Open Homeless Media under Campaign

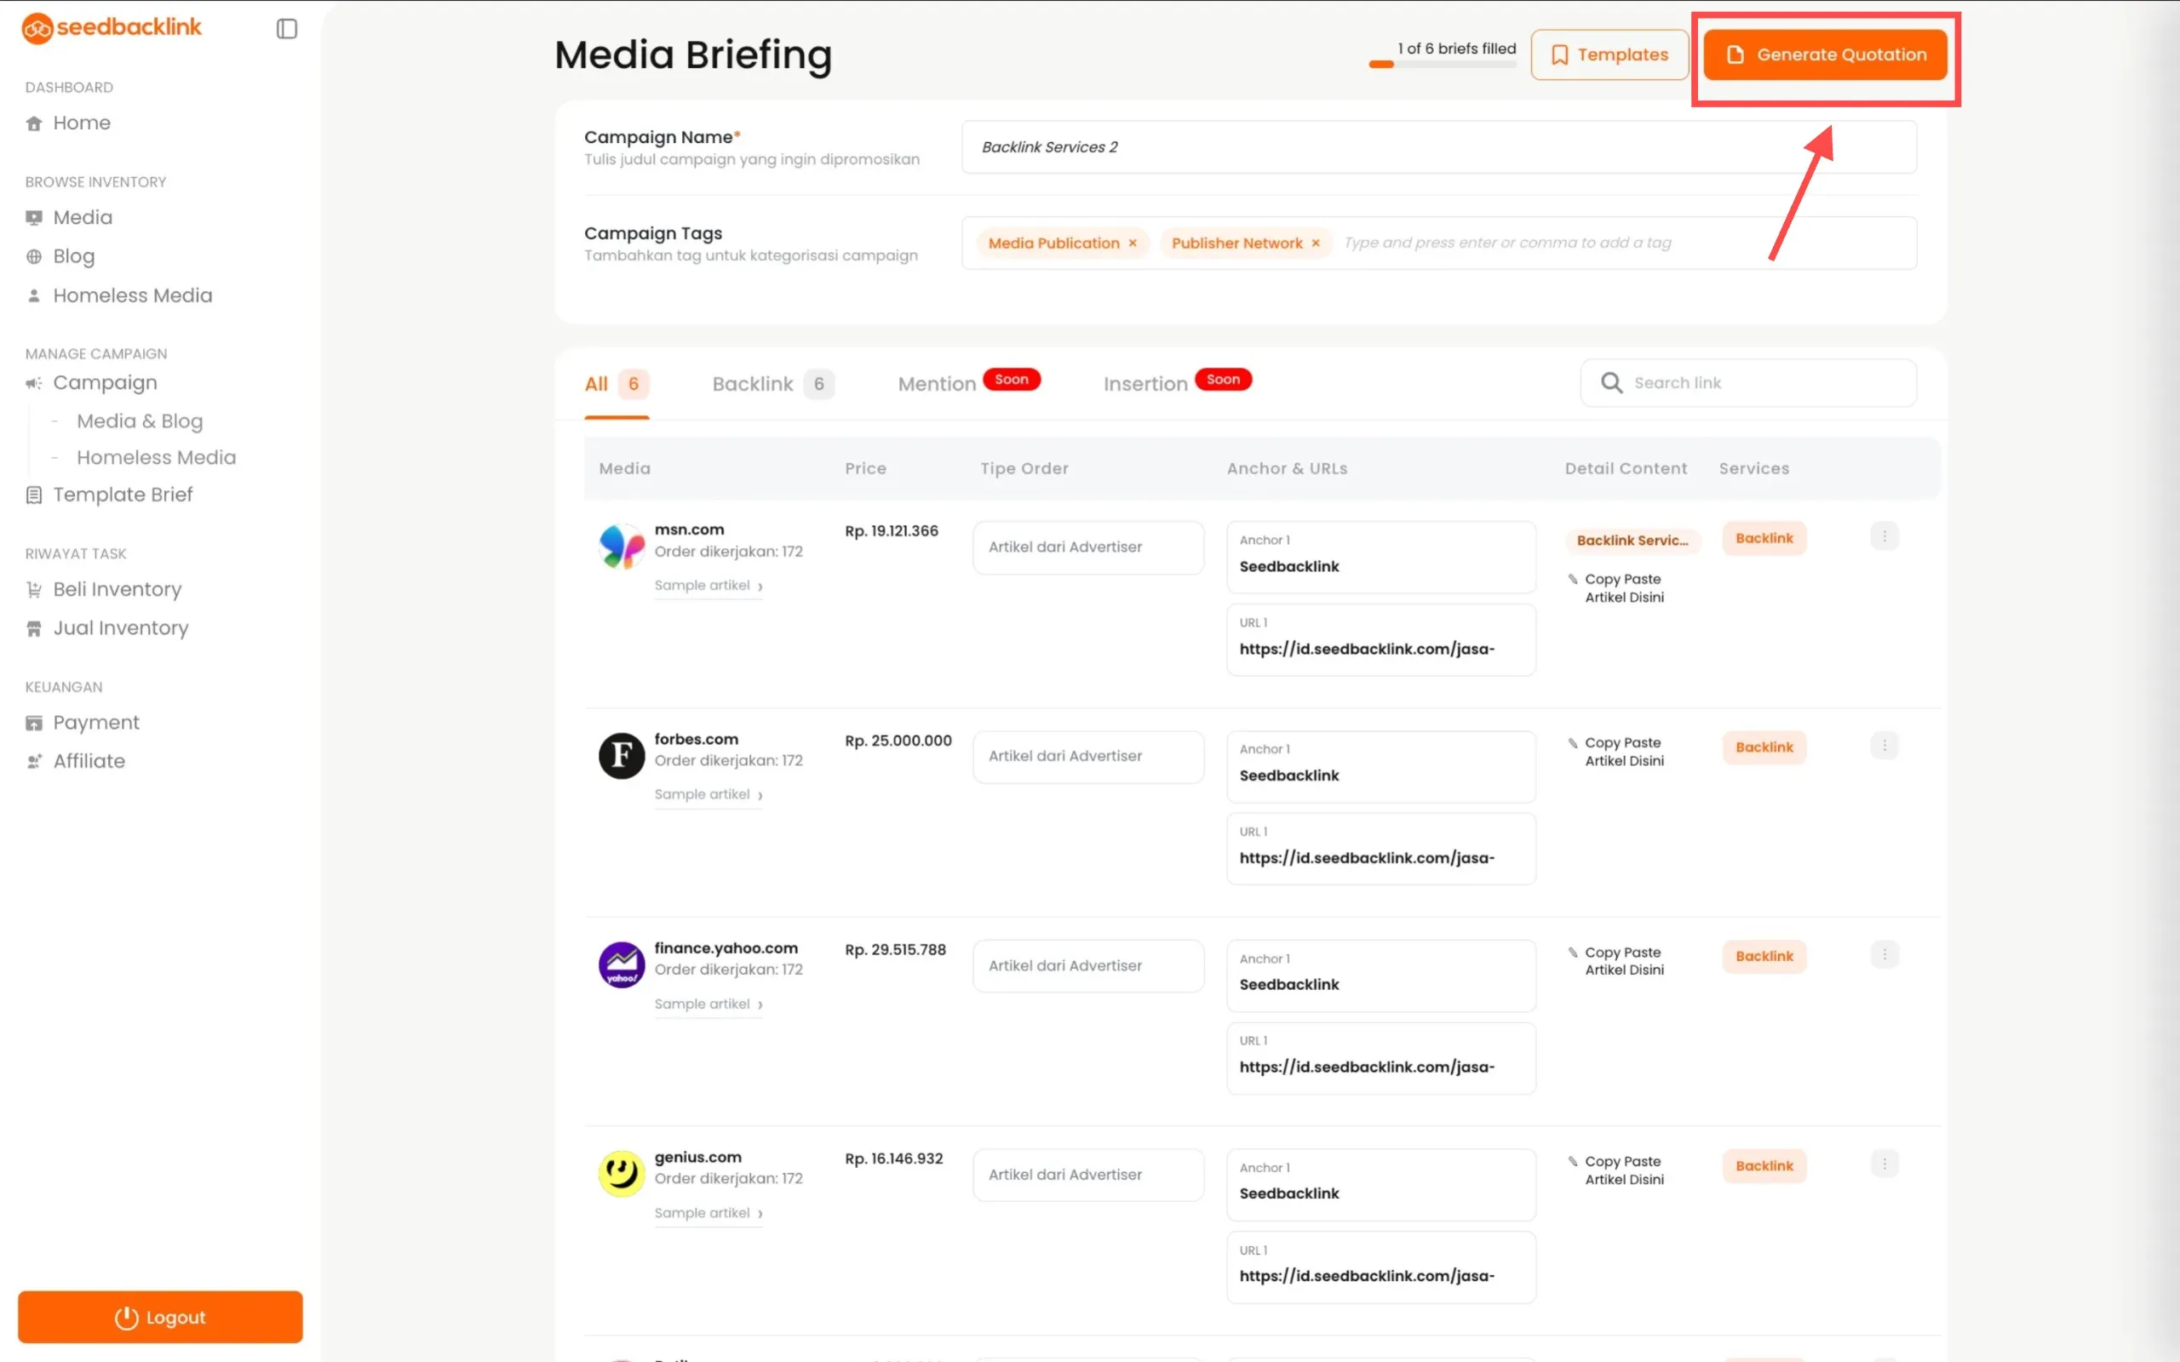(x=156, y=458)
